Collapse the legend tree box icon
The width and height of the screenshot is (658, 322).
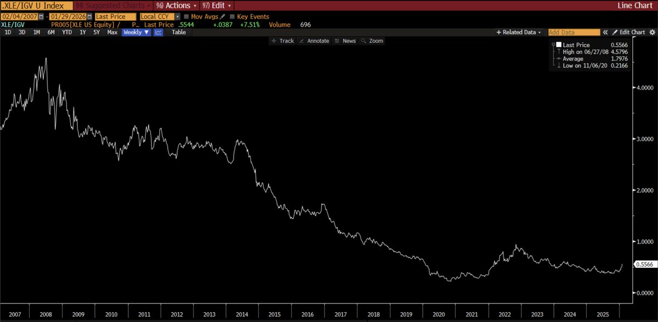click(x=553, y=44)
